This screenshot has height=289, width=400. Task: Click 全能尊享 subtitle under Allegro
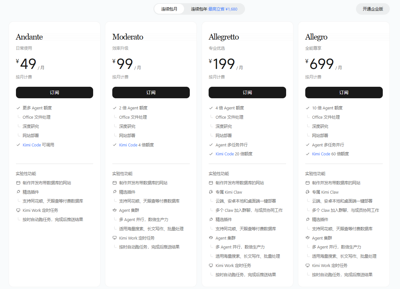[x=313, y=48]
